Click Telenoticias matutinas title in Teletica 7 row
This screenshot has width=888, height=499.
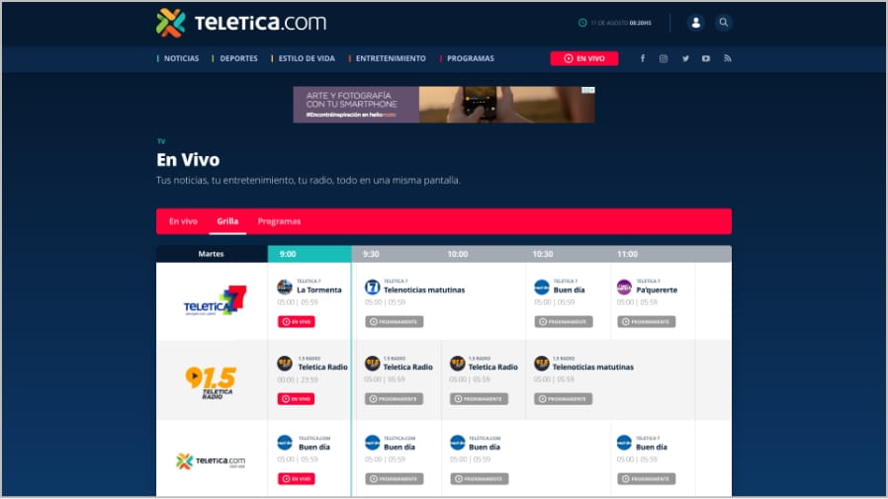point(424,290)
